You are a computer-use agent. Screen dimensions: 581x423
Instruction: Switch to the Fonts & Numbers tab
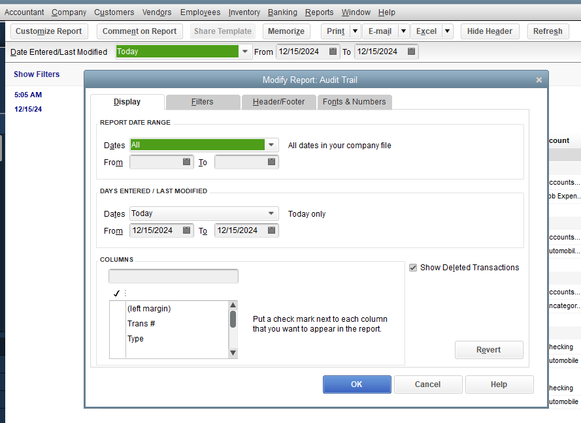coord(354,102)
